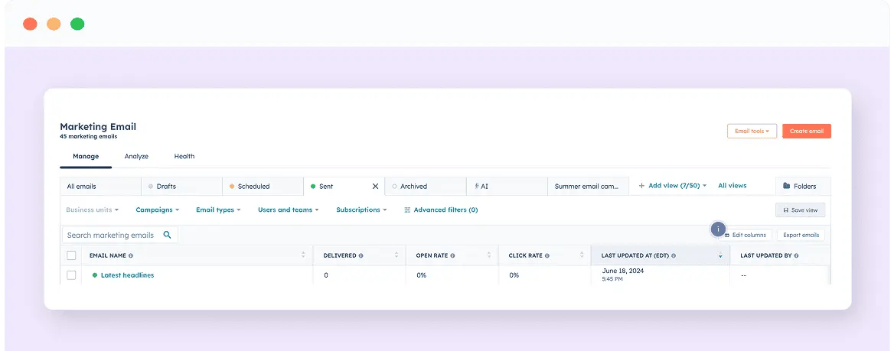
Task: Click info icon beside Last Updated By
Action: pyautogui.click(x=796, y=256)
